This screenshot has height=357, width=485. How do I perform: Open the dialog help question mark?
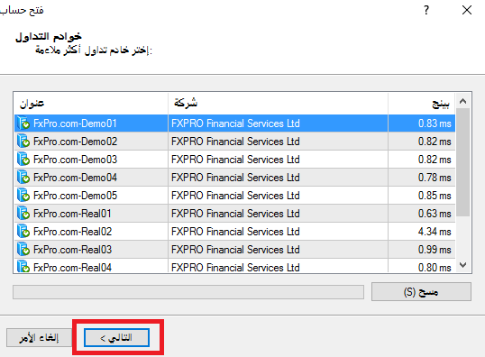pyautogui.click(x=426, y=10)
